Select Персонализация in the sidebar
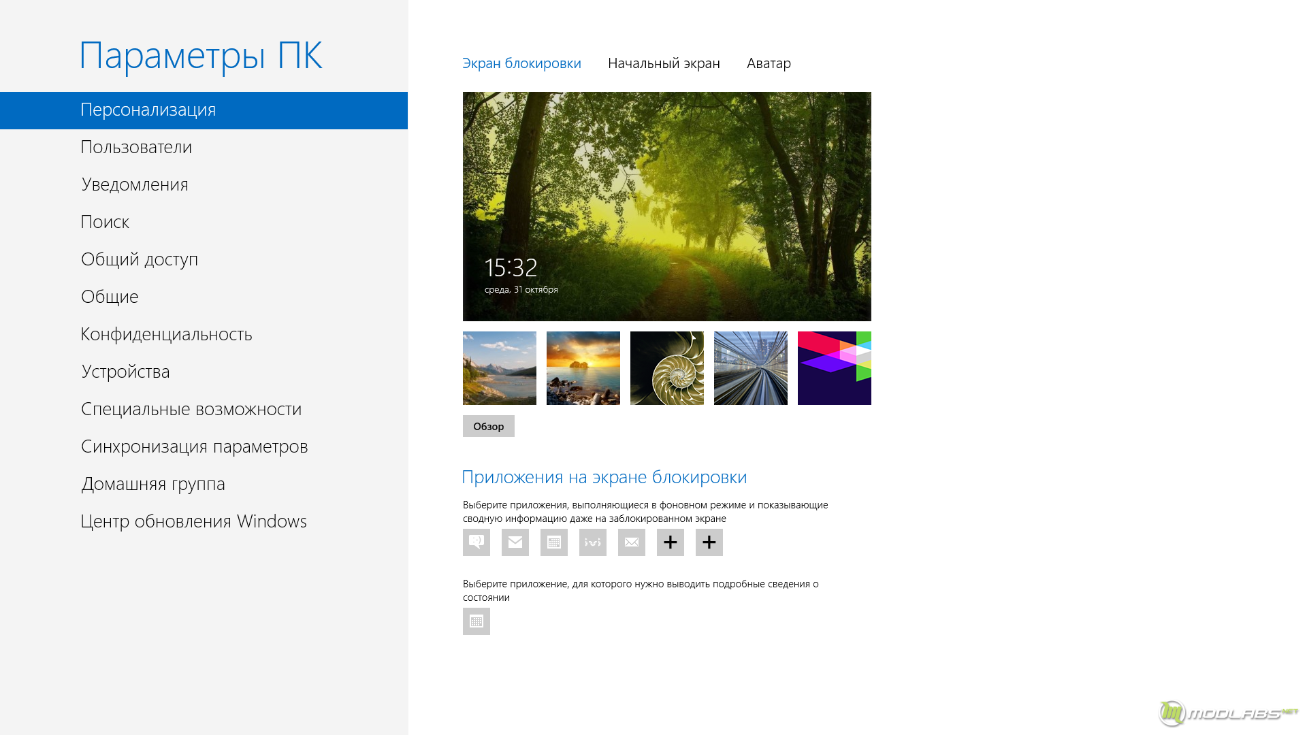Viewport: 1307px width, 735px height. 204,110
